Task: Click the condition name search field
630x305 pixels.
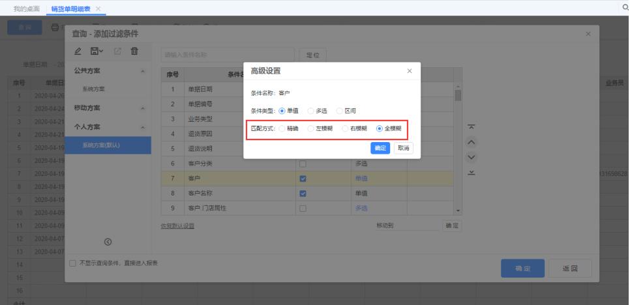Action: [x=228, y=55]
